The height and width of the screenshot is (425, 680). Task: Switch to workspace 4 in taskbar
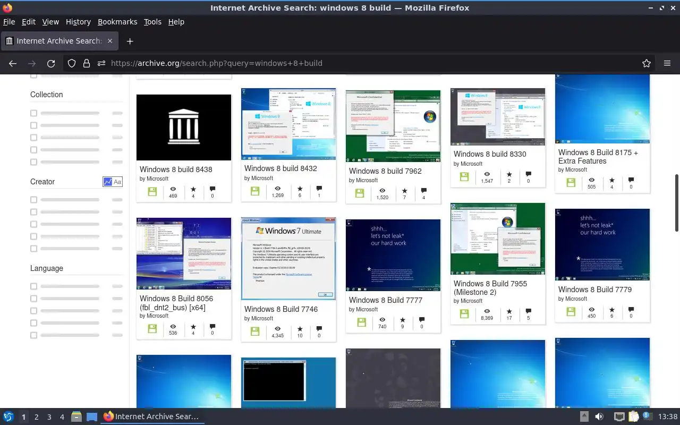pyautogui.click(x=62, y=417)
